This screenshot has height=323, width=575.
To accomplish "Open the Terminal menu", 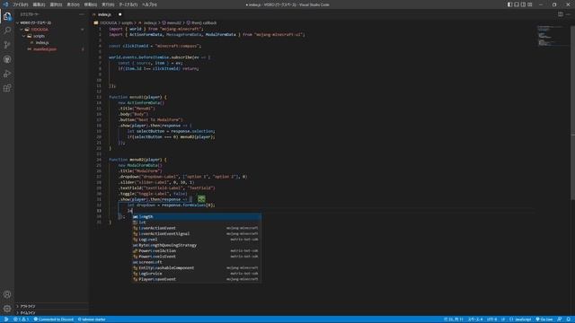I will click(128, 4).
